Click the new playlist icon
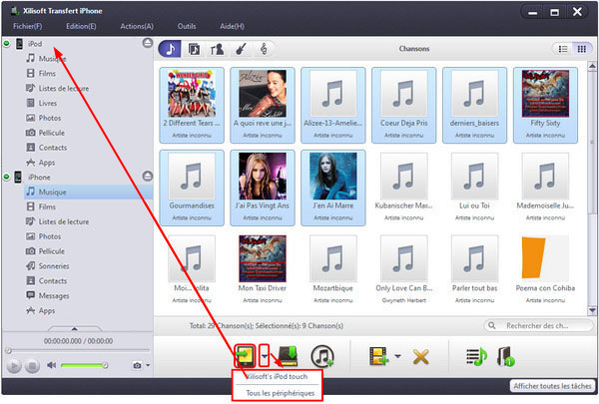The width and height of the screenshot is (599, 404). pyautogui.click(x=477, y=356)
